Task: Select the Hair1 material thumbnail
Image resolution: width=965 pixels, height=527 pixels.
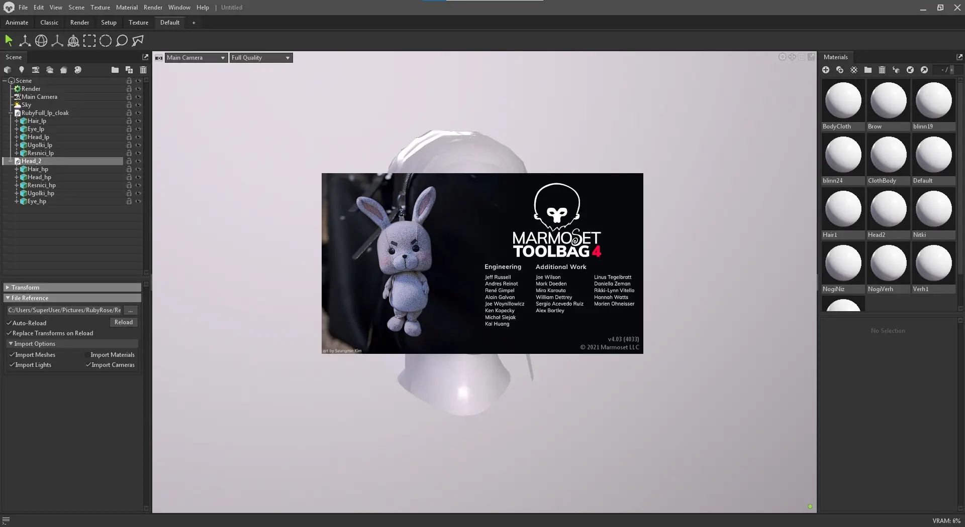Action: point(843,209)
